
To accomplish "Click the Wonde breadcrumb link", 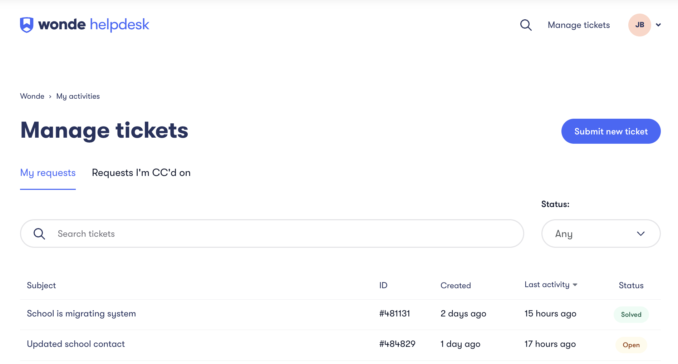I will [x=32, y=97].
